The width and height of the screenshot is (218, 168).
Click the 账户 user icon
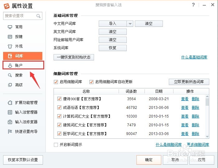10,66
